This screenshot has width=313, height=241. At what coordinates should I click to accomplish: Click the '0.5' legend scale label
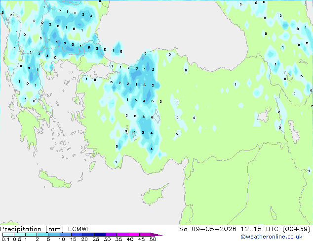[17, 239]
